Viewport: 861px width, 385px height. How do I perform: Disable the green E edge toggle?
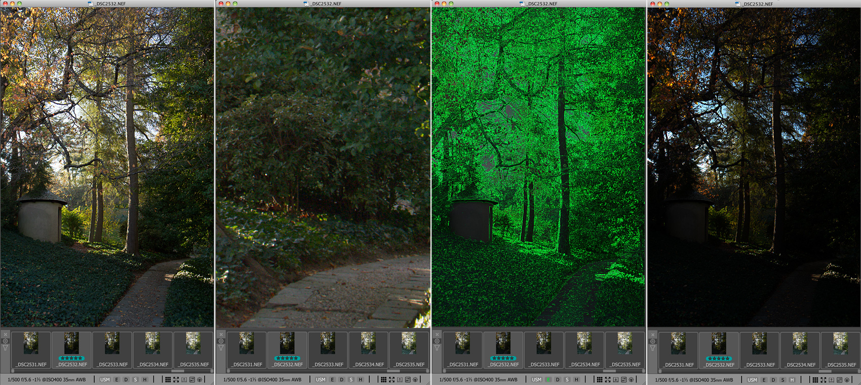pyautogui.click(x=548, y=379)
